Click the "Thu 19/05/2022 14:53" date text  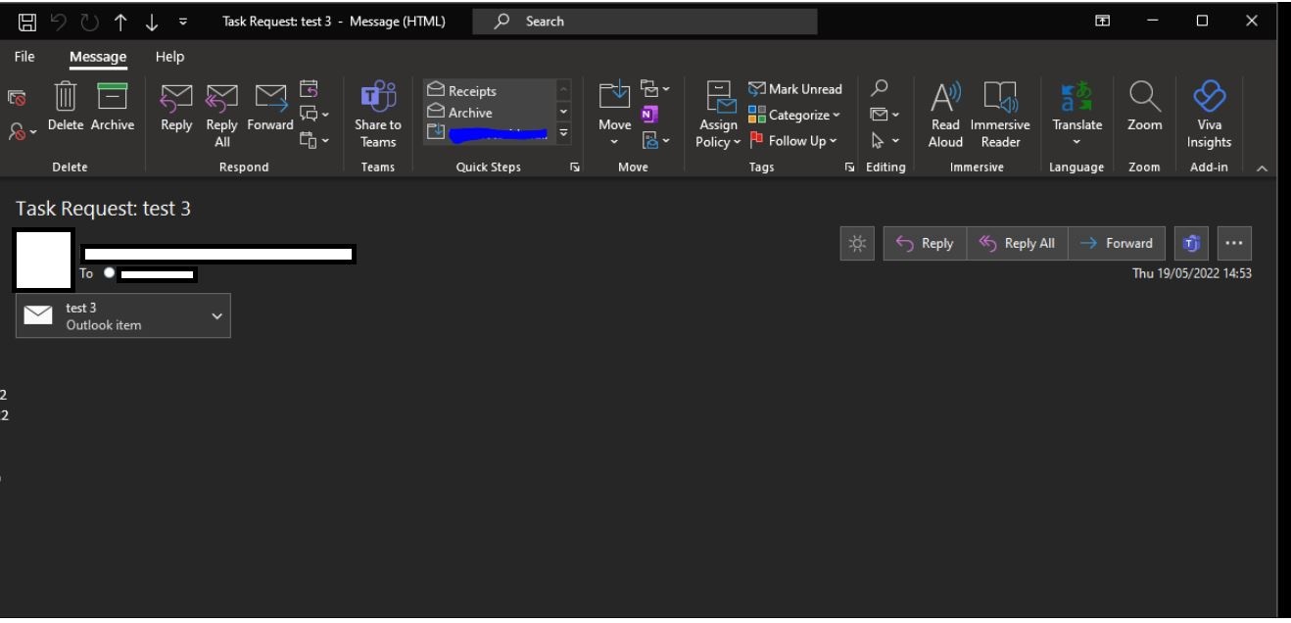1192,273
